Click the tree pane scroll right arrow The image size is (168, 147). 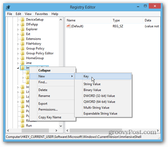pos(56,131)
